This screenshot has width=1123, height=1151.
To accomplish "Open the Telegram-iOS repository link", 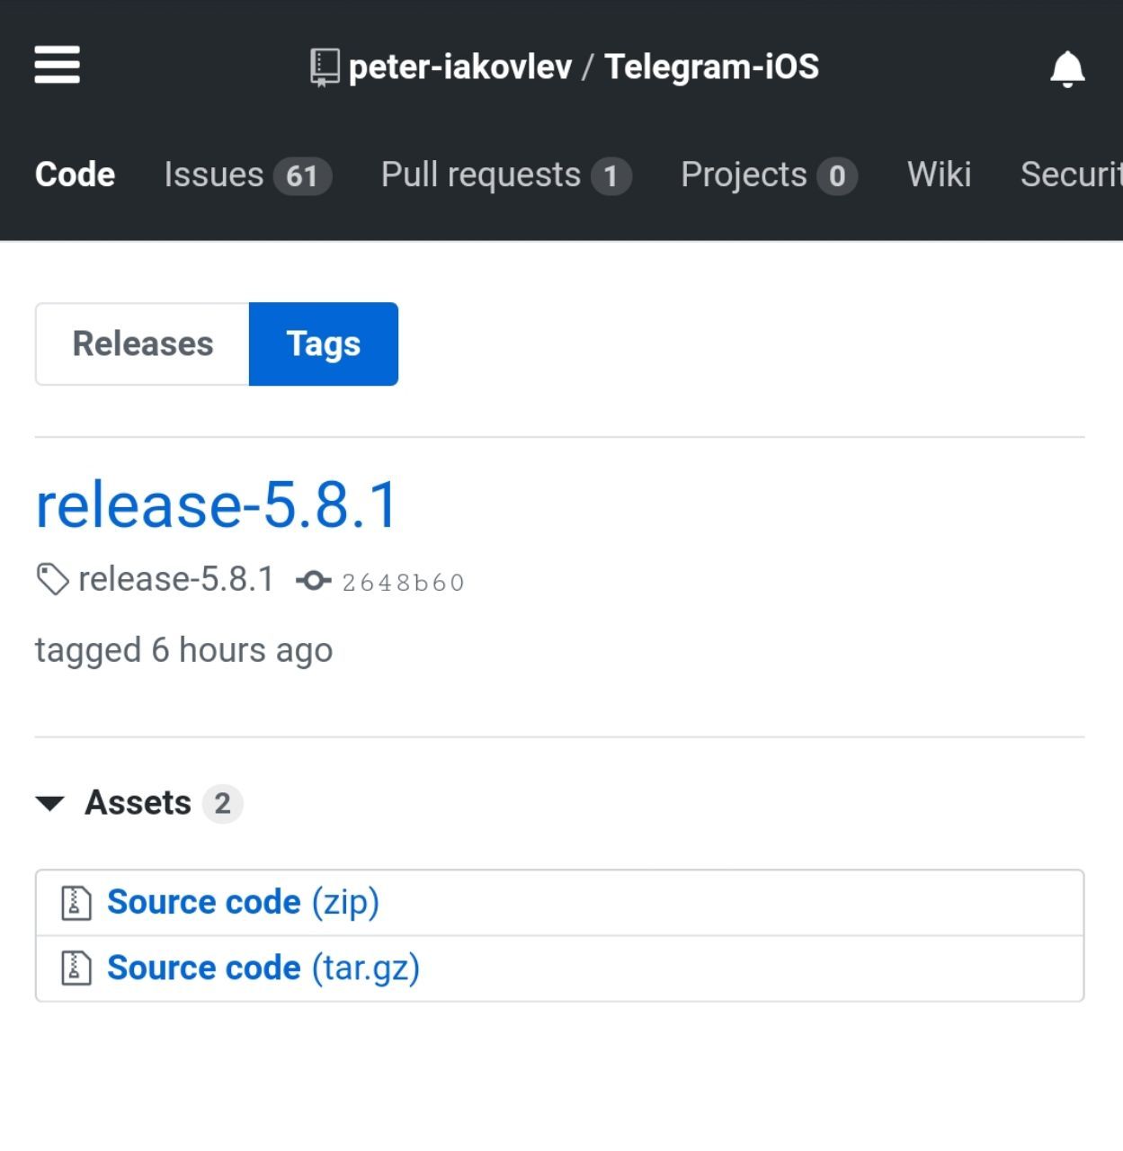I will point(711,67).
